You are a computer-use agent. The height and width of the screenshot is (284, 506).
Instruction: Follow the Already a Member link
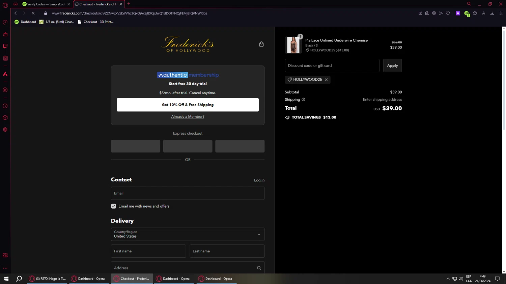pyautogui.click(x=188, y=117)
